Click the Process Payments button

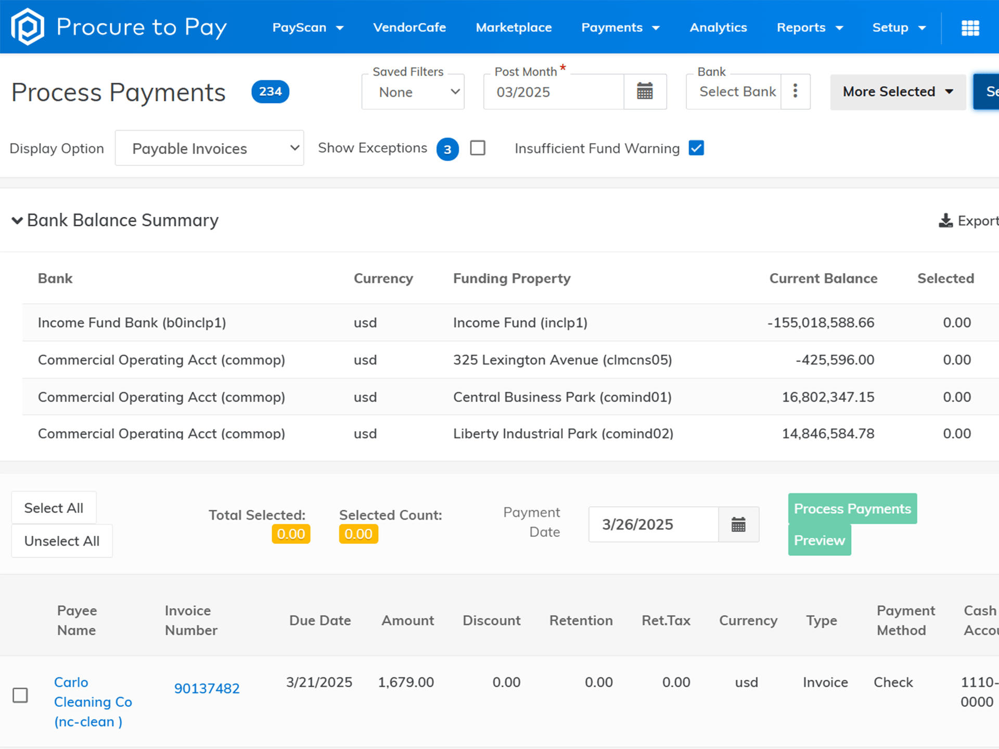coord(852,508)
